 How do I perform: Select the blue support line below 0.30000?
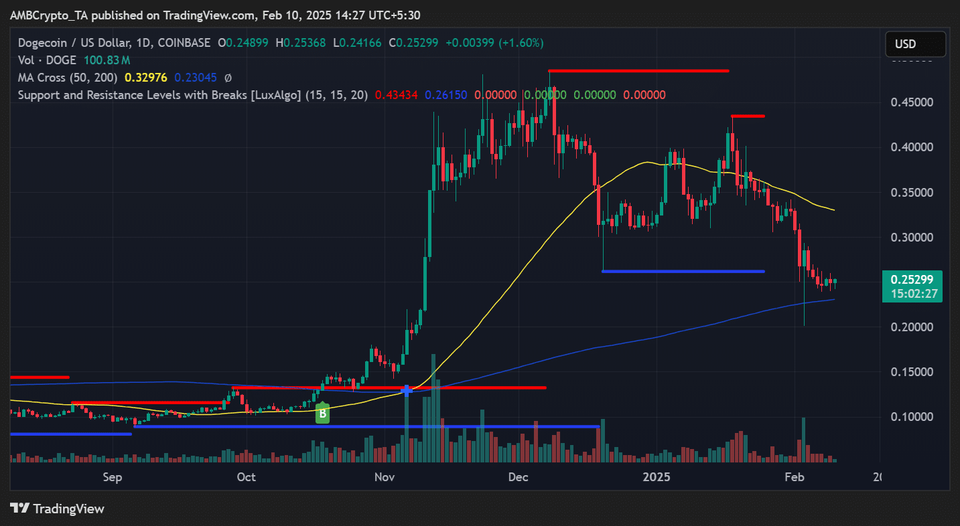click(683, 271)
